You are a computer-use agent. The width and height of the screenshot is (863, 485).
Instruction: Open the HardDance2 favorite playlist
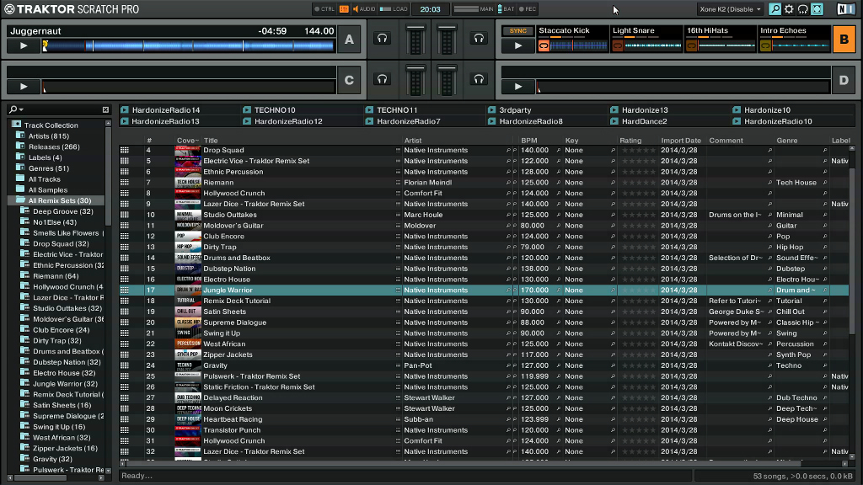coord(644,121)
